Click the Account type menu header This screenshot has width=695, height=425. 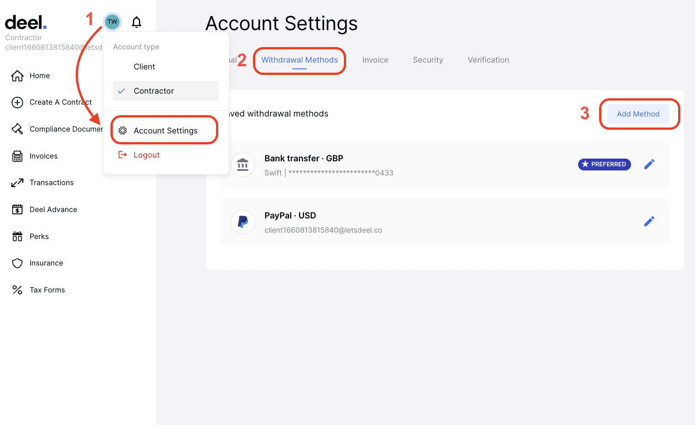136,47
